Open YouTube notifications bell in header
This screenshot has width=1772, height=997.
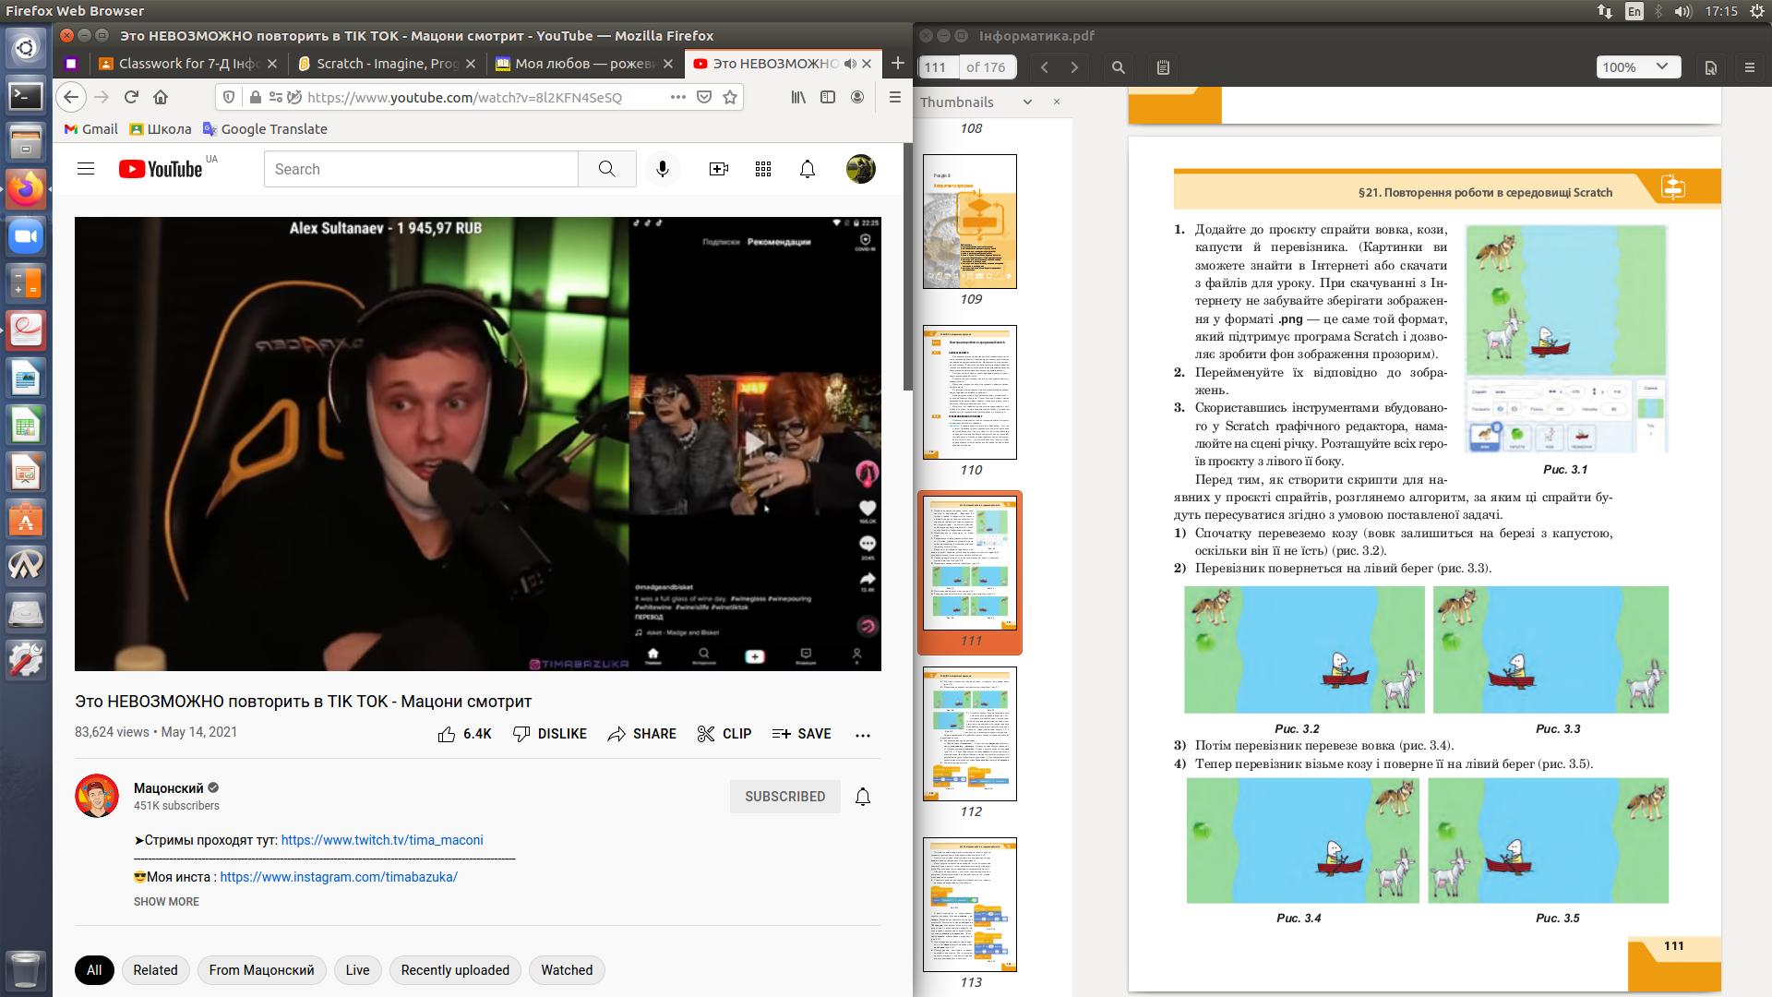click(x=808, y=169)
